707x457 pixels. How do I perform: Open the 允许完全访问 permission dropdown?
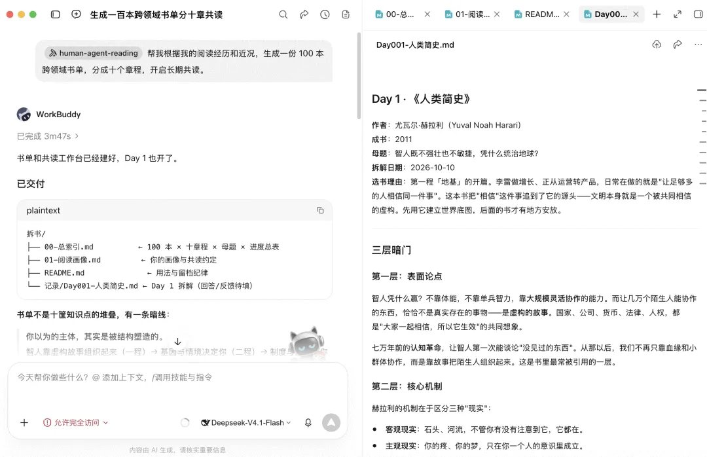tap(75, 422)
